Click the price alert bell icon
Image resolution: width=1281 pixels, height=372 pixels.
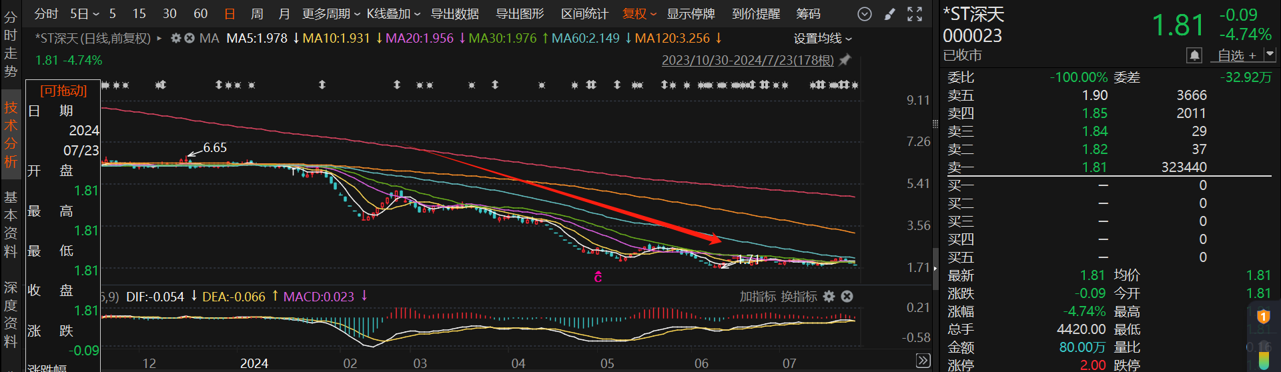(1194, 55)
